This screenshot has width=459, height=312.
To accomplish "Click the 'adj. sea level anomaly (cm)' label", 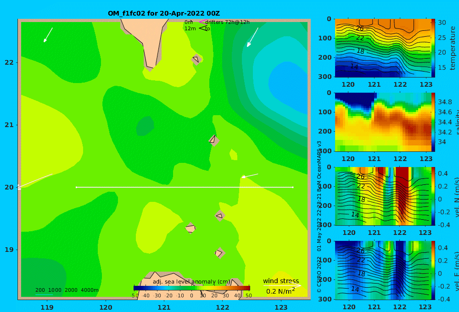I will tap(191, 282).
